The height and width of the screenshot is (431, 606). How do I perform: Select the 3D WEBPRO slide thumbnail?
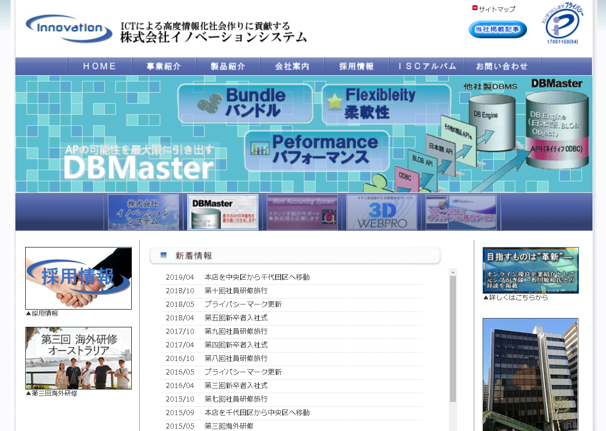click(x=382, y=212)
